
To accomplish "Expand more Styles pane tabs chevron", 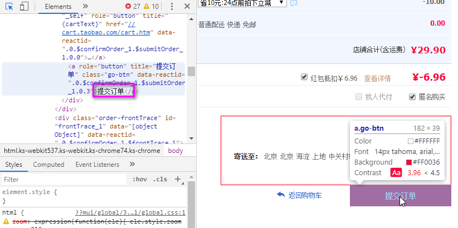I will click(x=132, y=164).
